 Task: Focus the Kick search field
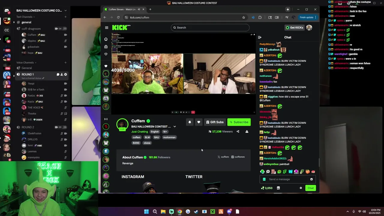click(210, 28)
